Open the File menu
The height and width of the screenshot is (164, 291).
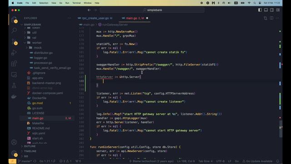point(27,3)
